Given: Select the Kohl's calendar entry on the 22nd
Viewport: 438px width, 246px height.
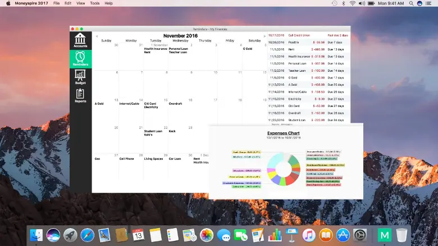Looking at the screenshot, I should (148, 135).
